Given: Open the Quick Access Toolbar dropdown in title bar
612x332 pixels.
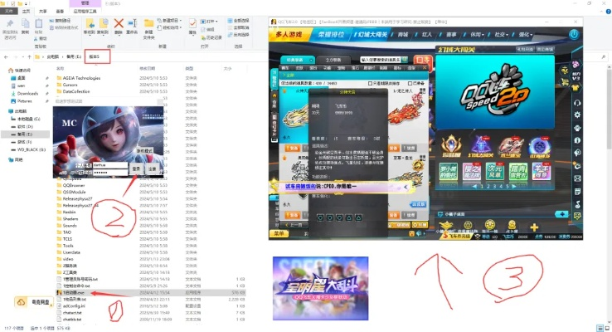Looking at the screenshot, I should tap(27, 4).
